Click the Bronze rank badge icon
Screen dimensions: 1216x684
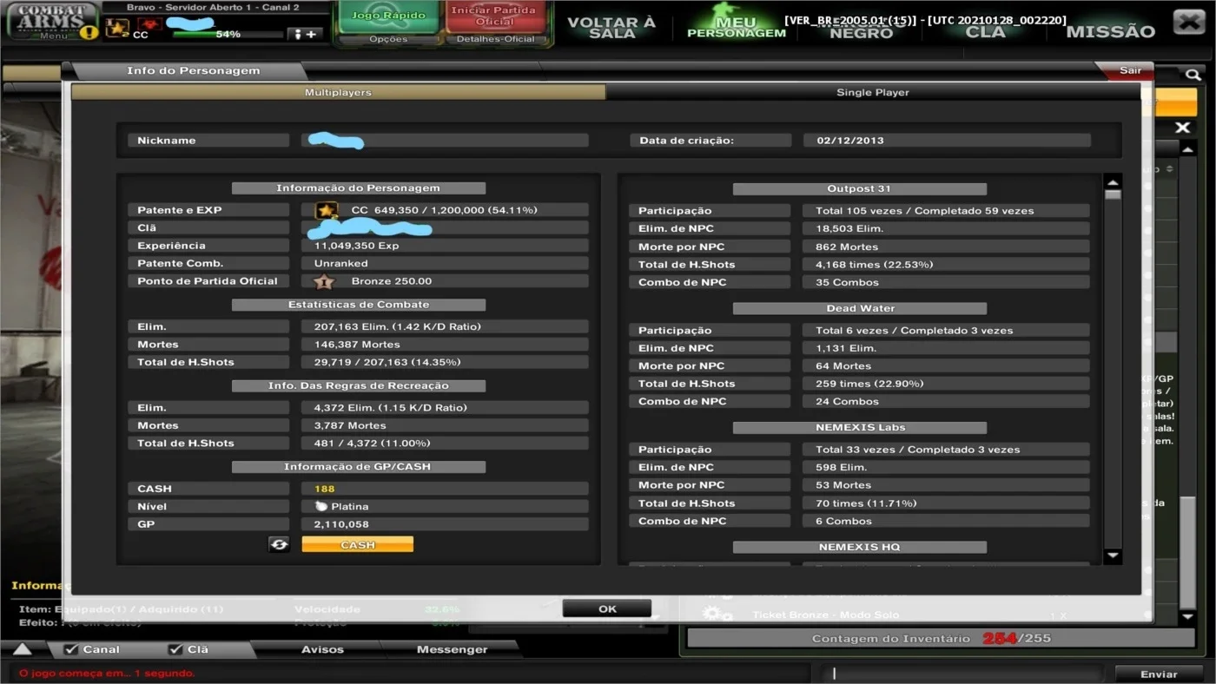point(324,281)
